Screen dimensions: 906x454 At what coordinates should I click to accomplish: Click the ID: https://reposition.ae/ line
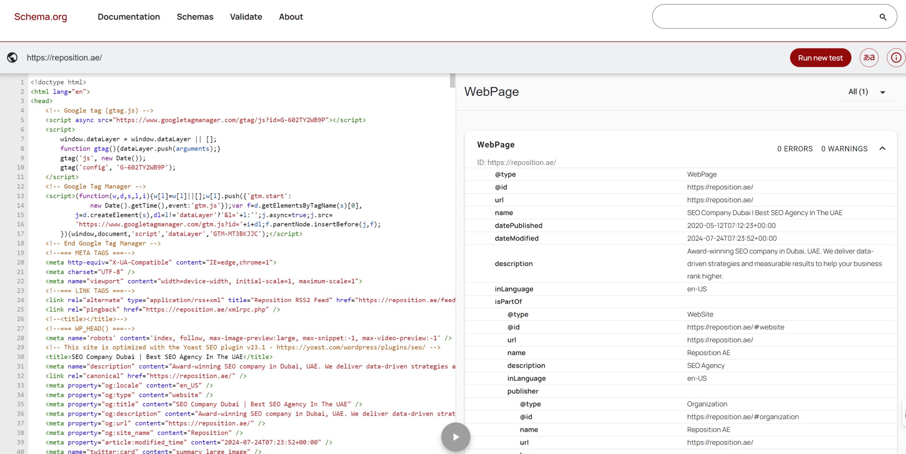516,162
